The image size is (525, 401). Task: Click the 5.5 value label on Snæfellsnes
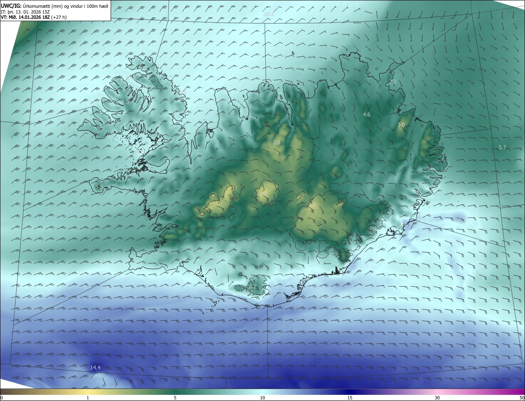99,187
